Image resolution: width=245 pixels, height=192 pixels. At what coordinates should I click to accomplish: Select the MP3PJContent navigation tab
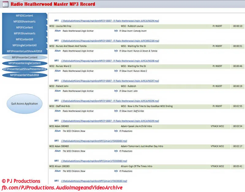[x=24, y=28]
